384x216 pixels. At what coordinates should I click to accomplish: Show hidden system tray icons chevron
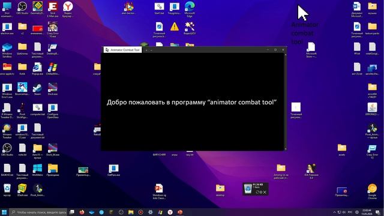pos(334,212)
